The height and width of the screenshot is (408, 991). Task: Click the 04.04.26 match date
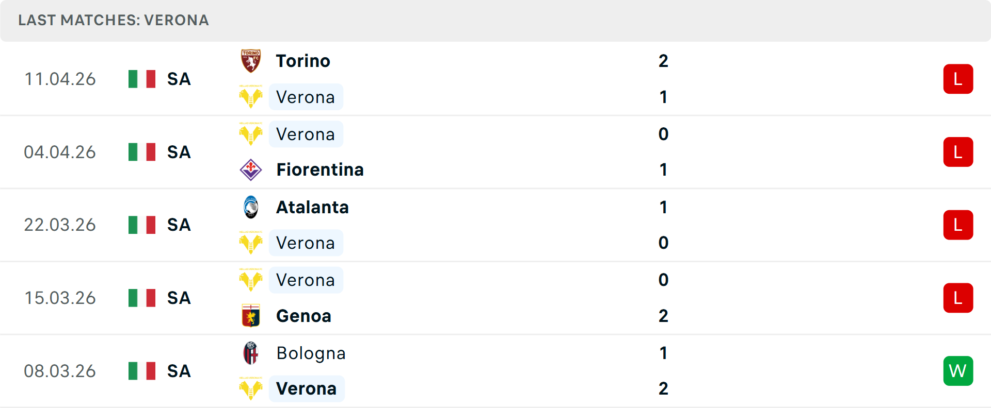(x=60, y=152)
